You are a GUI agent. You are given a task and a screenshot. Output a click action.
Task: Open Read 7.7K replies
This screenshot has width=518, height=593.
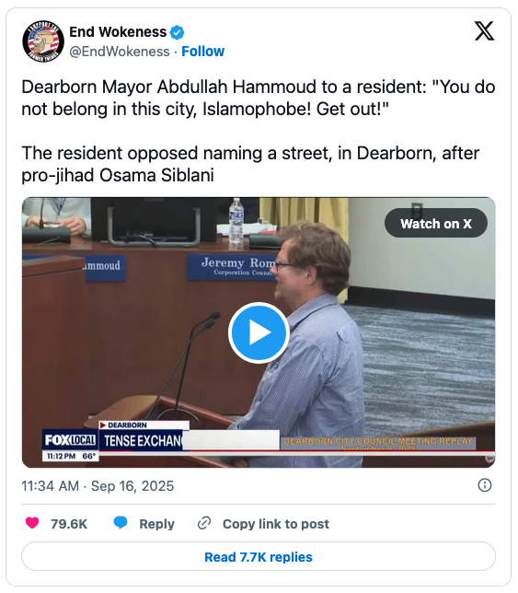[x=259, y=557]
